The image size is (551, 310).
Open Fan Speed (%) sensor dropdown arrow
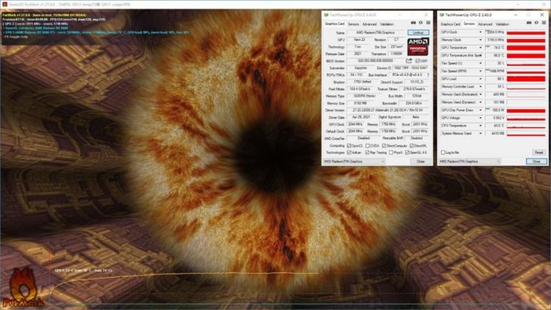click(480, 64)
